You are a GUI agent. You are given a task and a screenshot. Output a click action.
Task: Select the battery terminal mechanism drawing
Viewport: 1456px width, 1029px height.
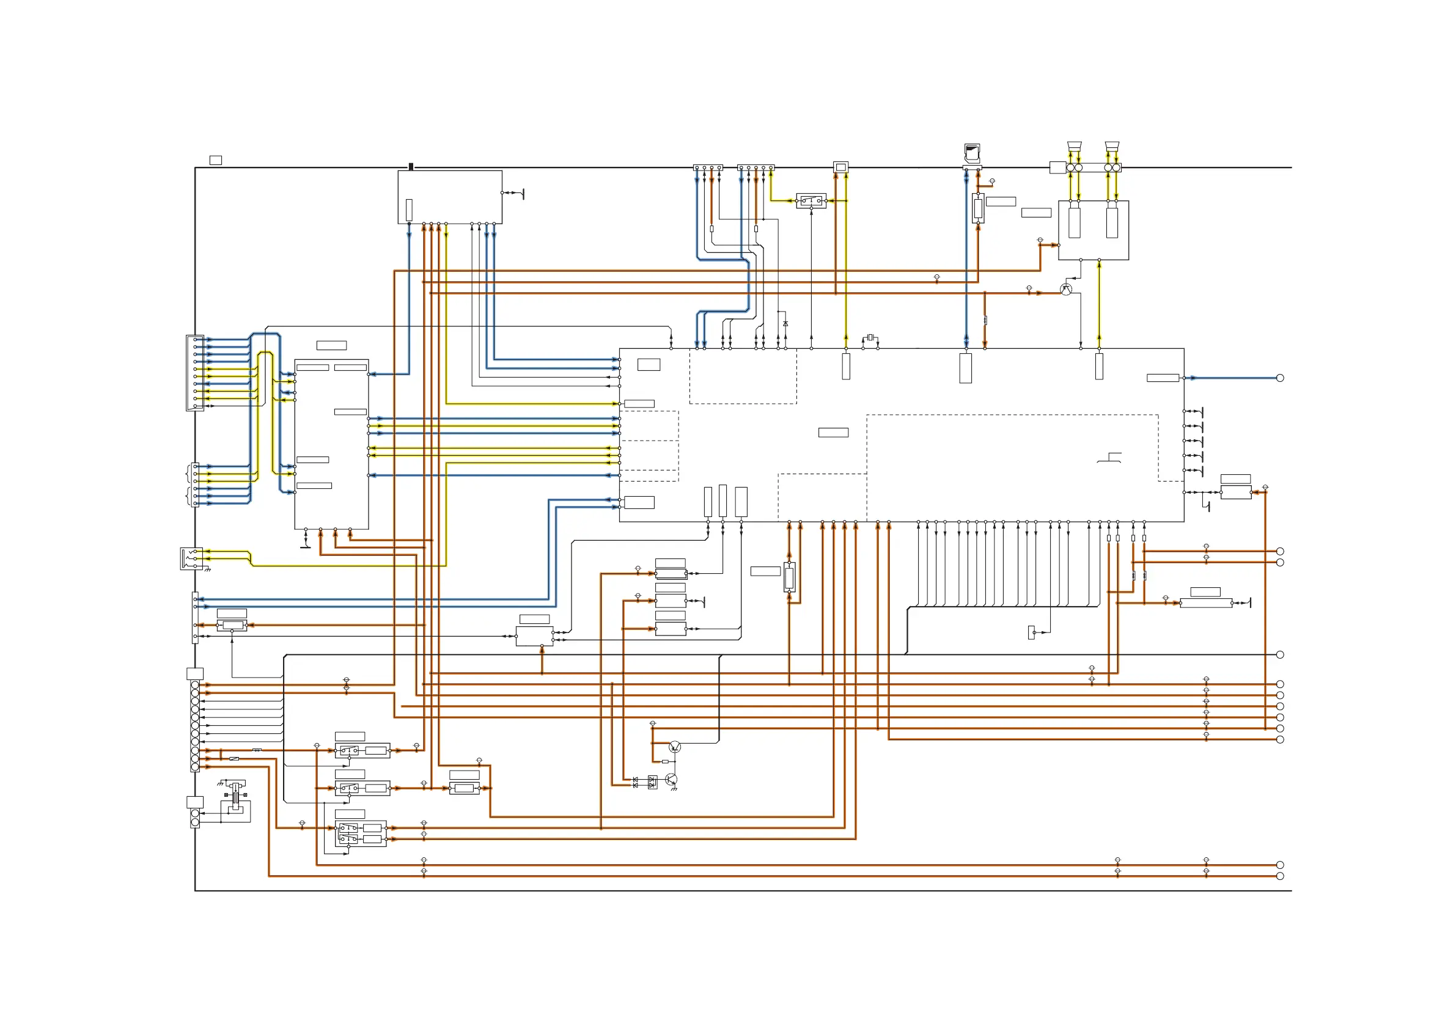click(x=235, y=797)
